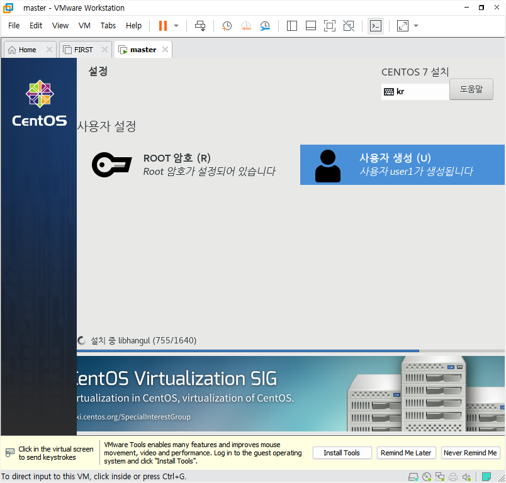
Task: Open the View menu
Action: 60,26
